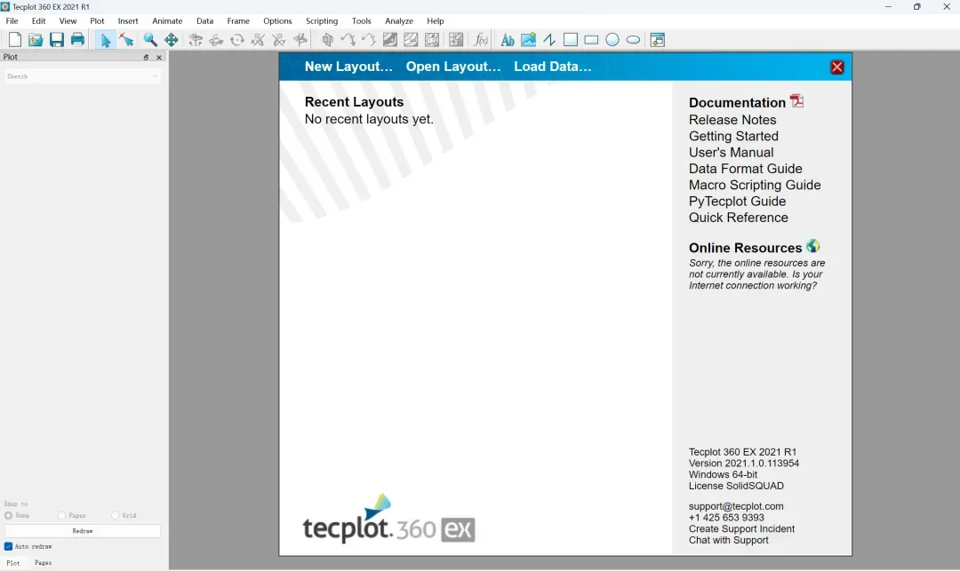
Task: Select the Selector arrow tool
Action: point(105,40)
